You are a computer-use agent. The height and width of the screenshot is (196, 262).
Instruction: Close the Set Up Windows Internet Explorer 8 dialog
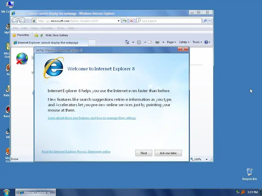tap(183, 49)
